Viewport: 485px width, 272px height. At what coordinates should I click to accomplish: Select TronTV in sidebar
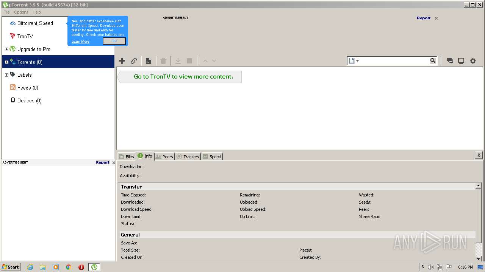click(25, 36)
